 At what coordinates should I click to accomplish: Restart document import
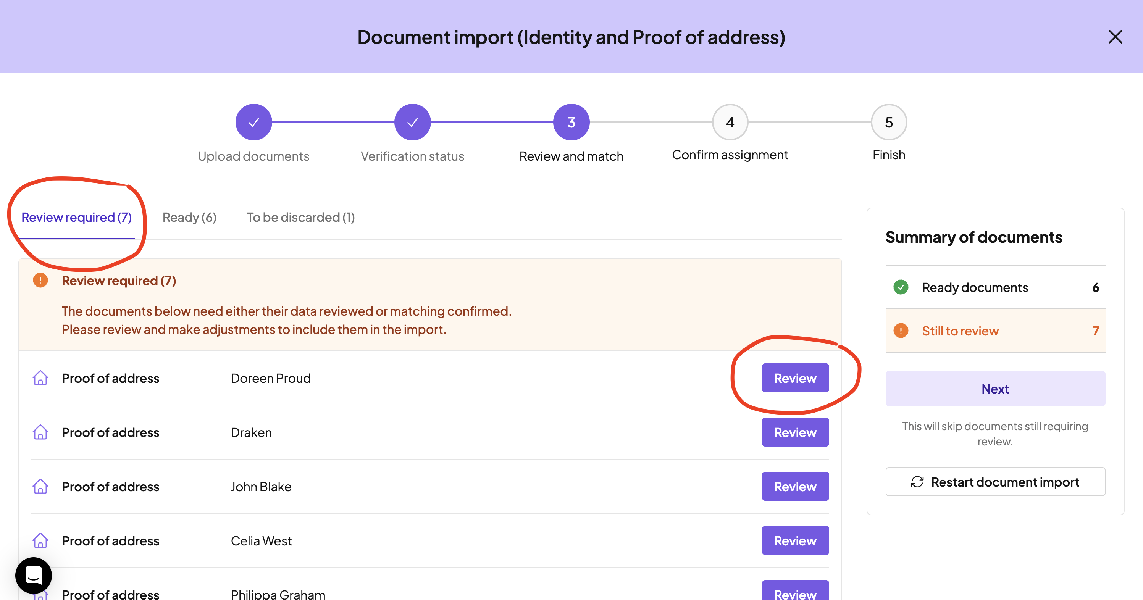tap(995, 482)
